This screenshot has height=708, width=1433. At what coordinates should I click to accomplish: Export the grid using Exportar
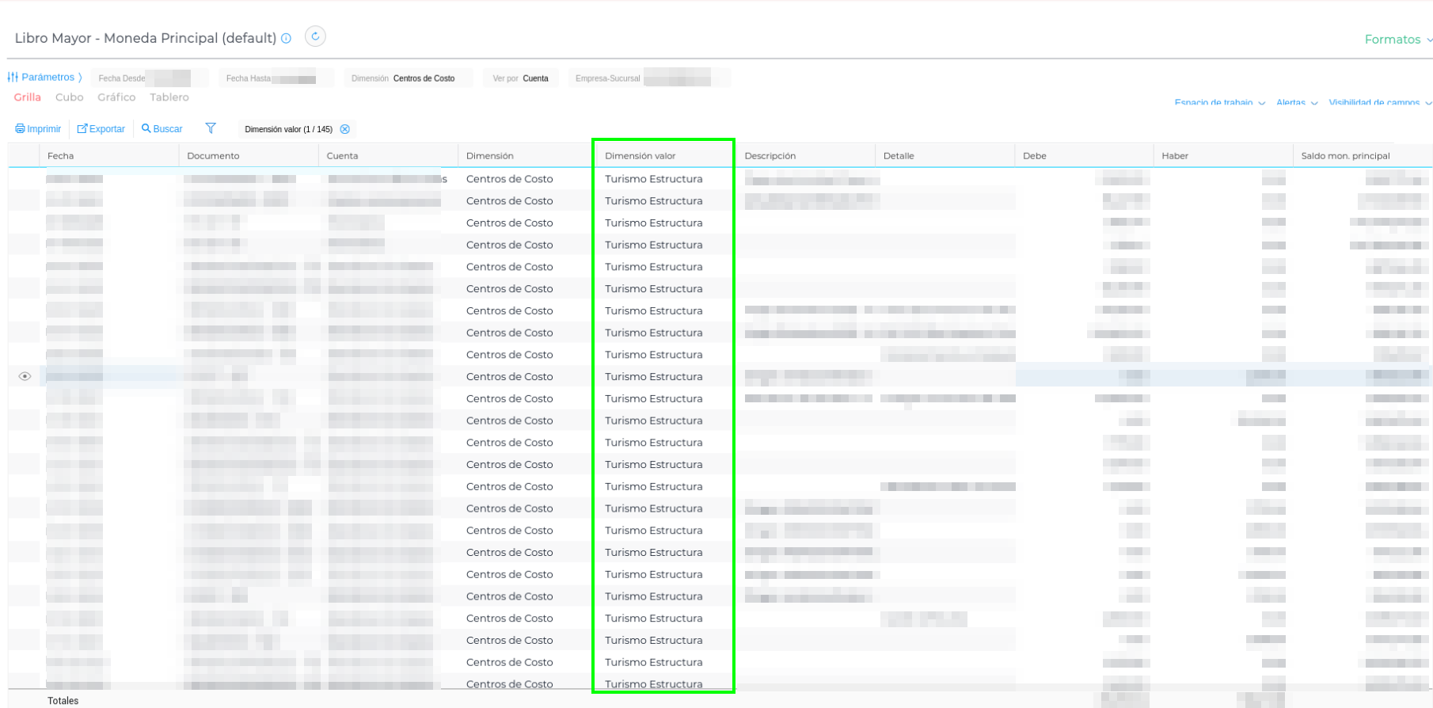101,129
